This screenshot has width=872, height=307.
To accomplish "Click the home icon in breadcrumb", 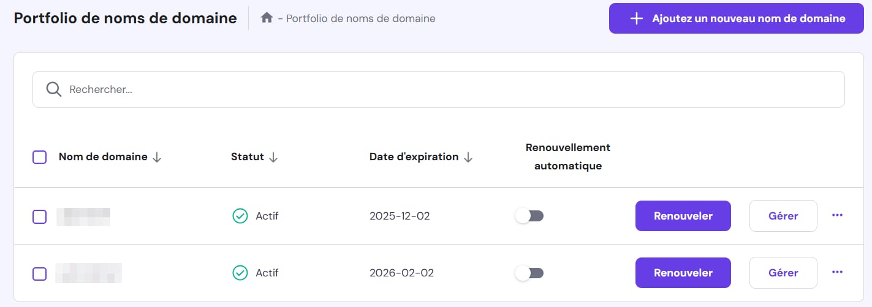I will pyautogui.click(x=267, y=18).
